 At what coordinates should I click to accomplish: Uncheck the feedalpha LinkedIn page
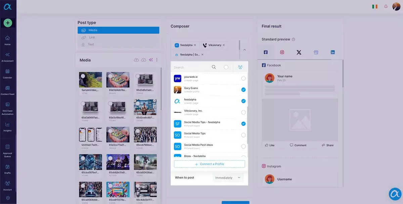[x=243, y=101]
